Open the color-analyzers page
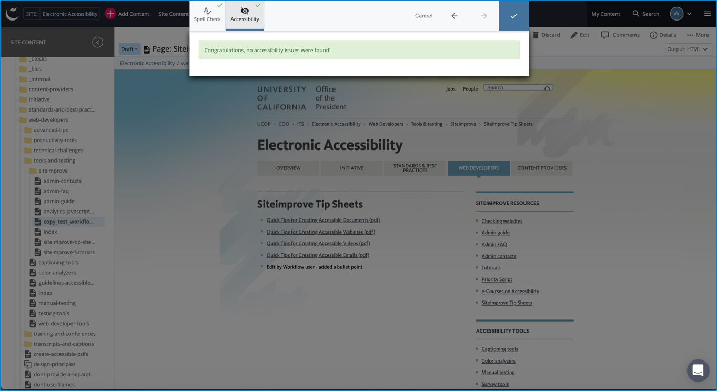 click(x=57, y=273)
